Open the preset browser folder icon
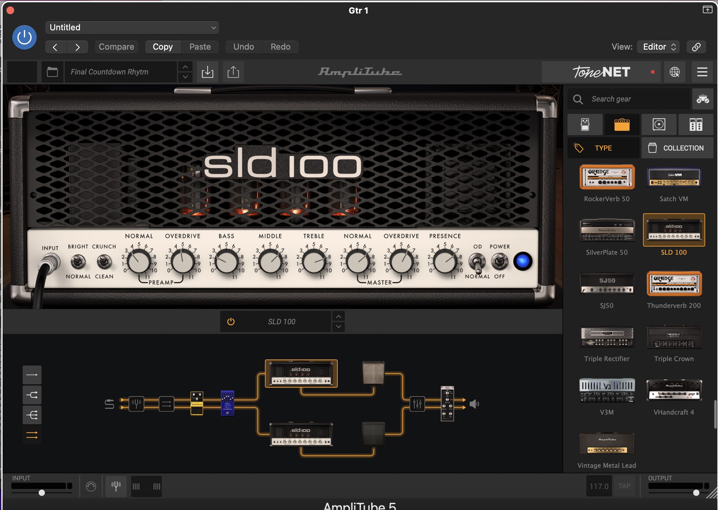718x510 pixels. pyautogui.click(x=52, y=72)
